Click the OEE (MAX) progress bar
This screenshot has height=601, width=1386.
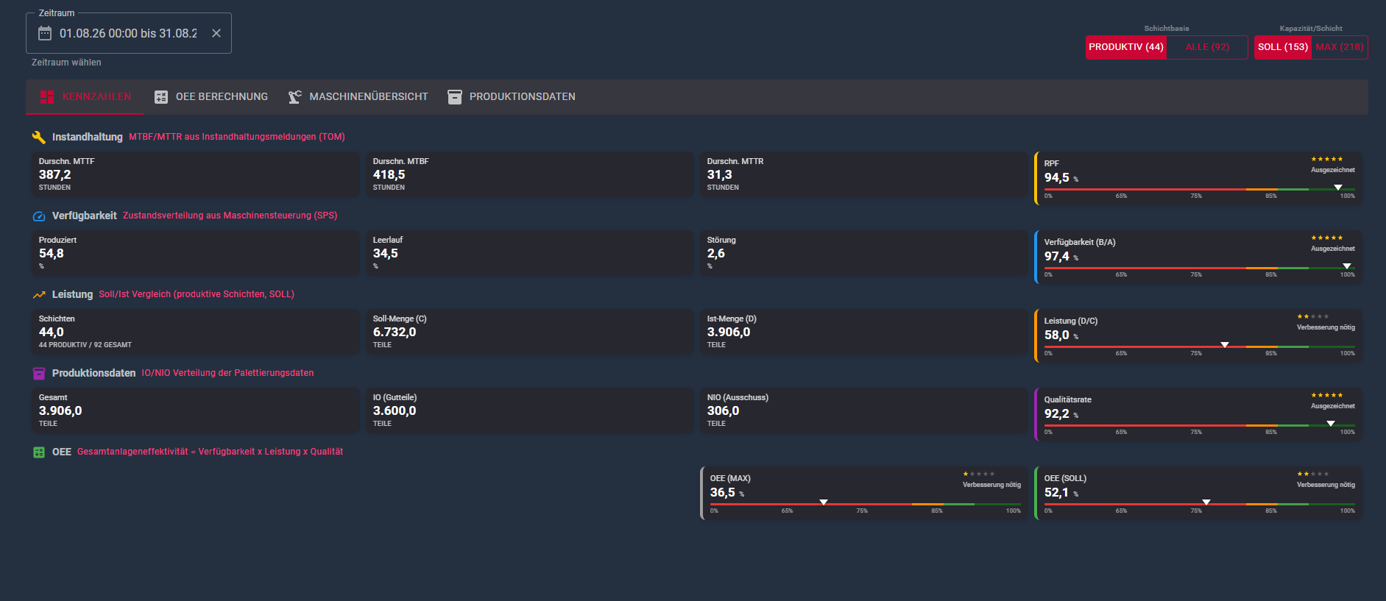(x=865, y=504)
